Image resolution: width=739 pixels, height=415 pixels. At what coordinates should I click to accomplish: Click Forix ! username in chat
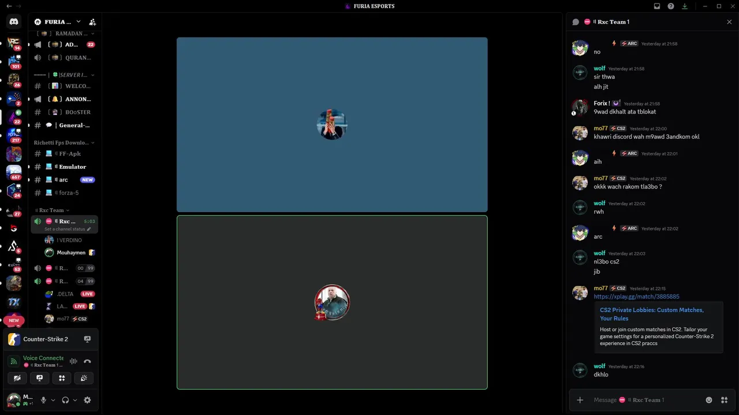(602, 103)
